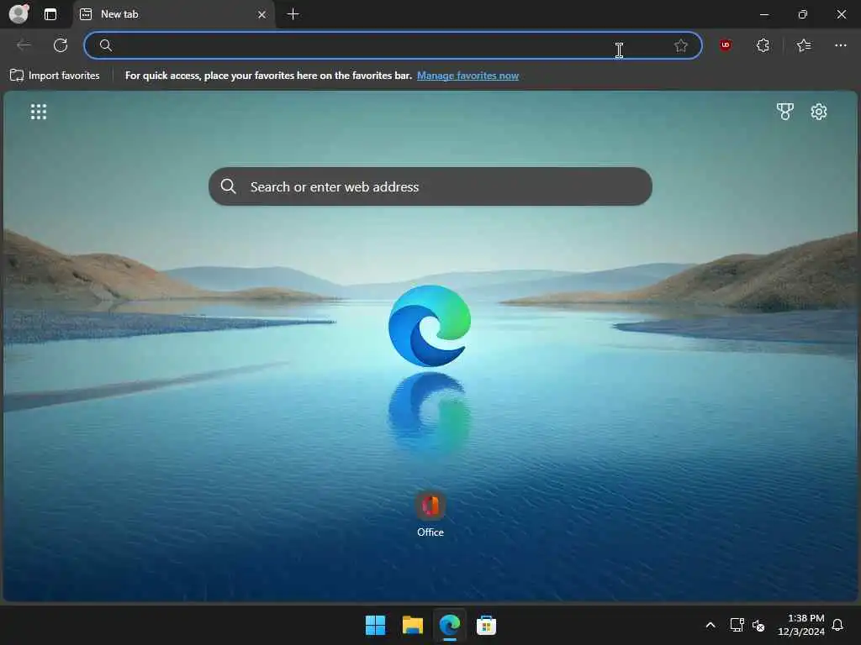Add this page to favorites star icon
This screenshot has height=645, width=861.
click(x=681, y=45)
